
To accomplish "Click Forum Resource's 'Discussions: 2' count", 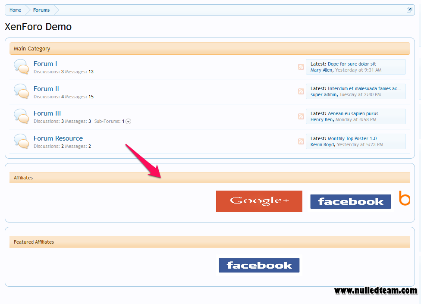I will pyautogui.click(x=49, y=146).
